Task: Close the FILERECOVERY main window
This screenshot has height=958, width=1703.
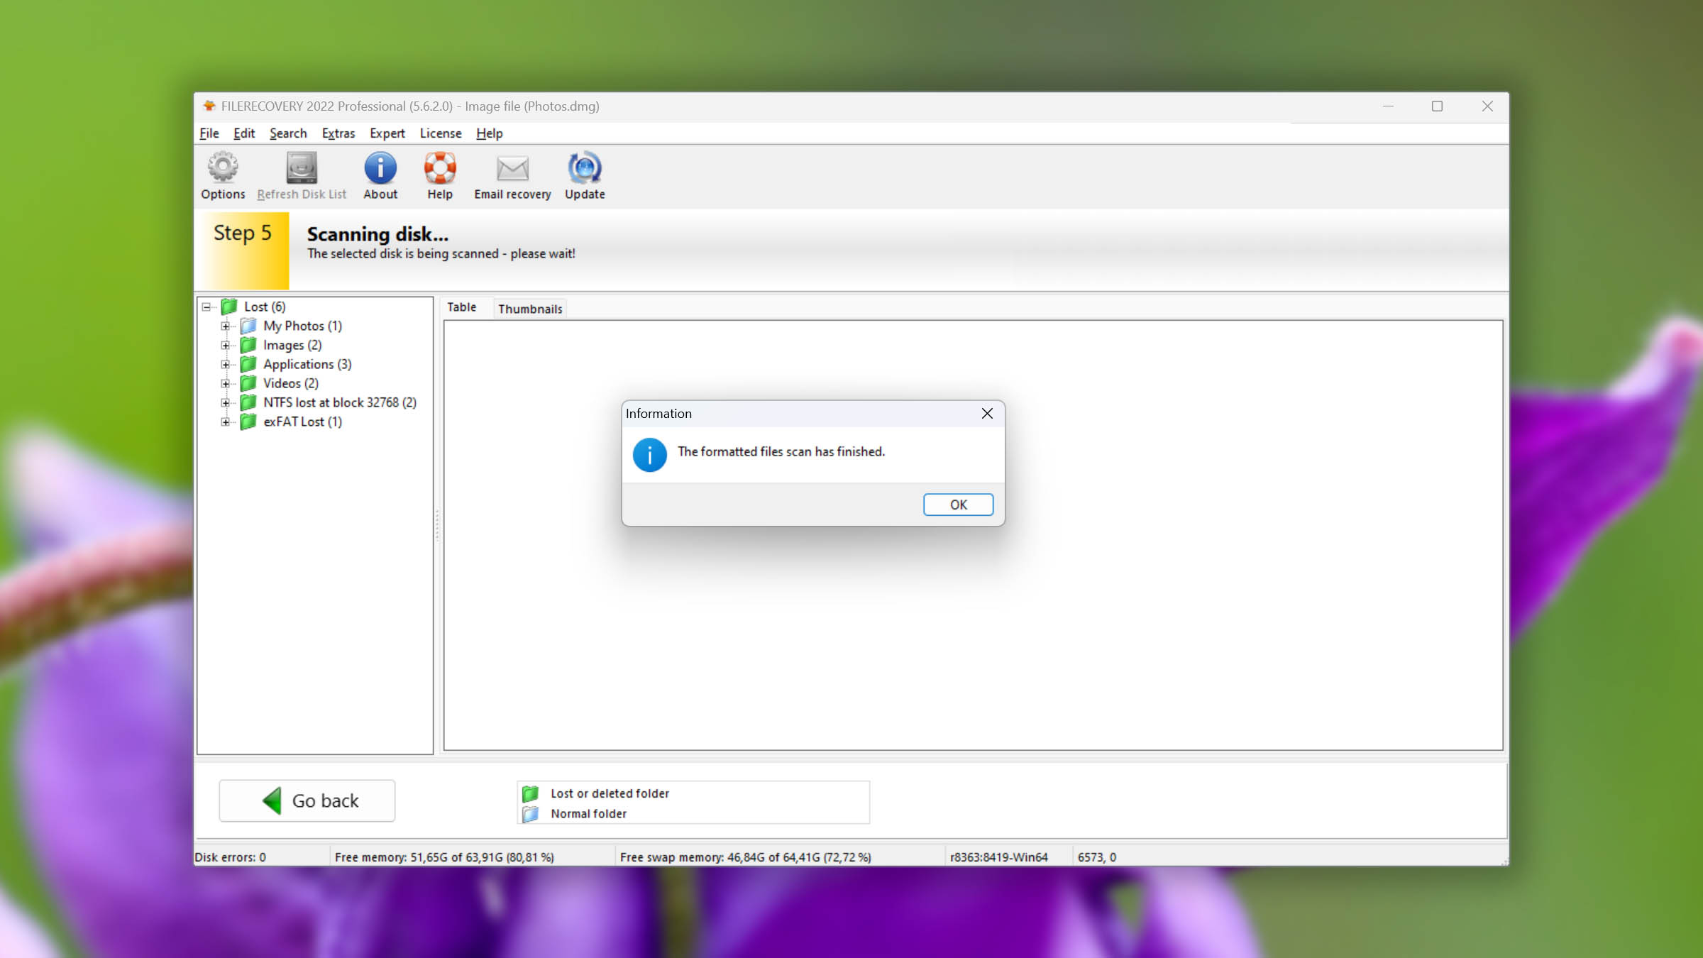Action: pos(1487,106)
